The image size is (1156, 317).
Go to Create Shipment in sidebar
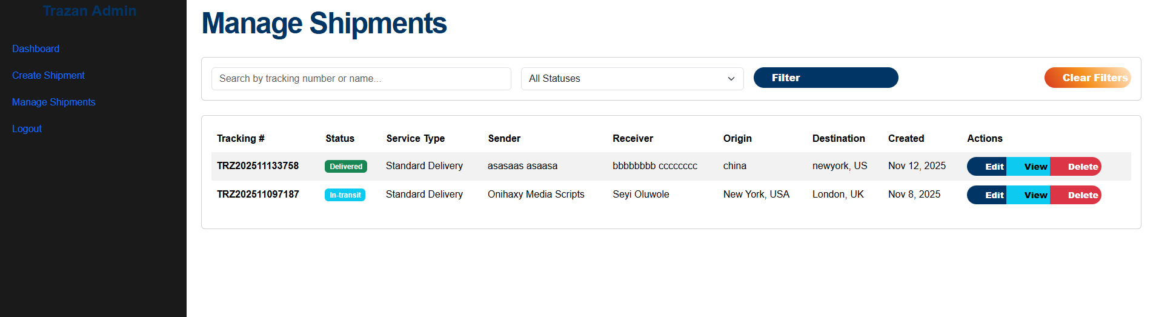coord(48,75)
